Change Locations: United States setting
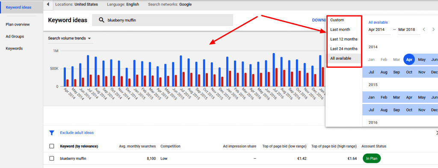The width and height of the screenshot is (438, 168). point(77,4)
